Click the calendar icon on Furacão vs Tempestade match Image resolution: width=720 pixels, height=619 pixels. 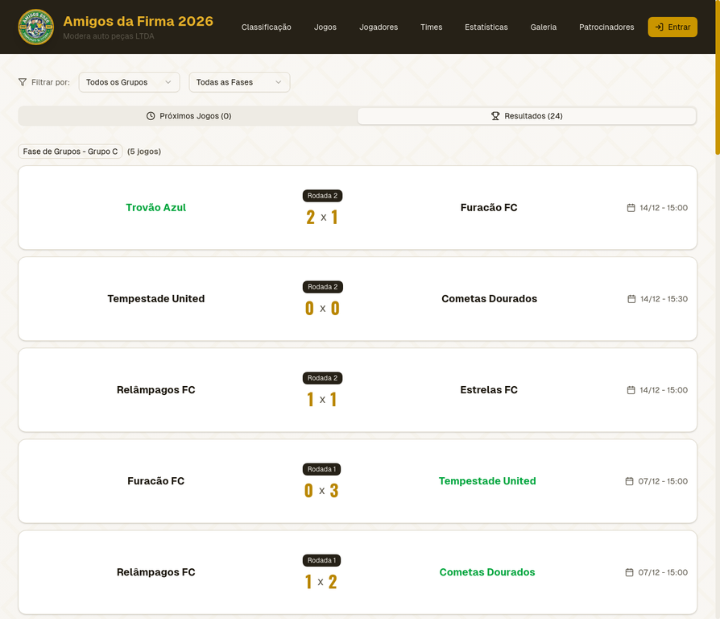(x=627, y=481)
